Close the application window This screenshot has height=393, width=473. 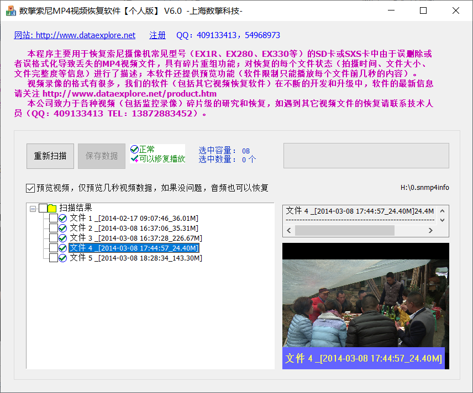456,10
